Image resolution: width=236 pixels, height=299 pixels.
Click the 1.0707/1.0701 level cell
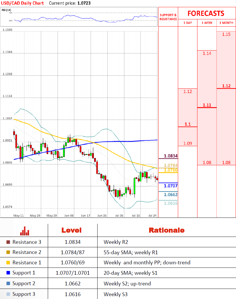(73, 273)
